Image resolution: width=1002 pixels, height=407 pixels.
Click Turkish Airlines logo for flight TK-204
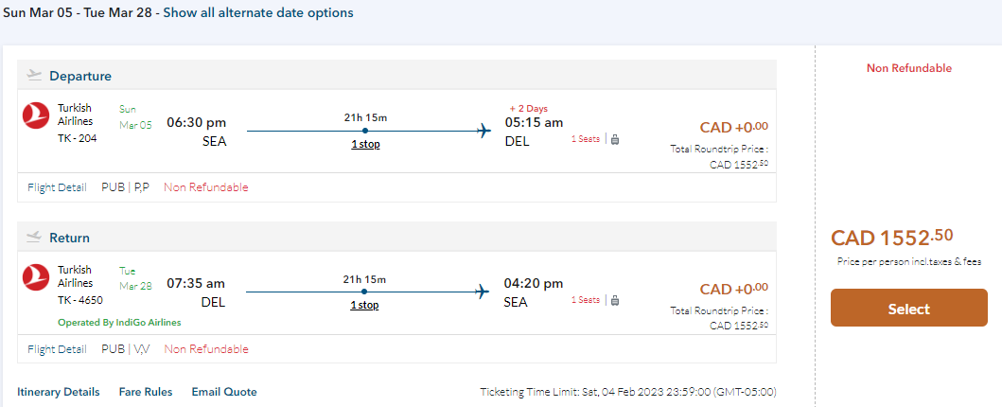[36, 116]
